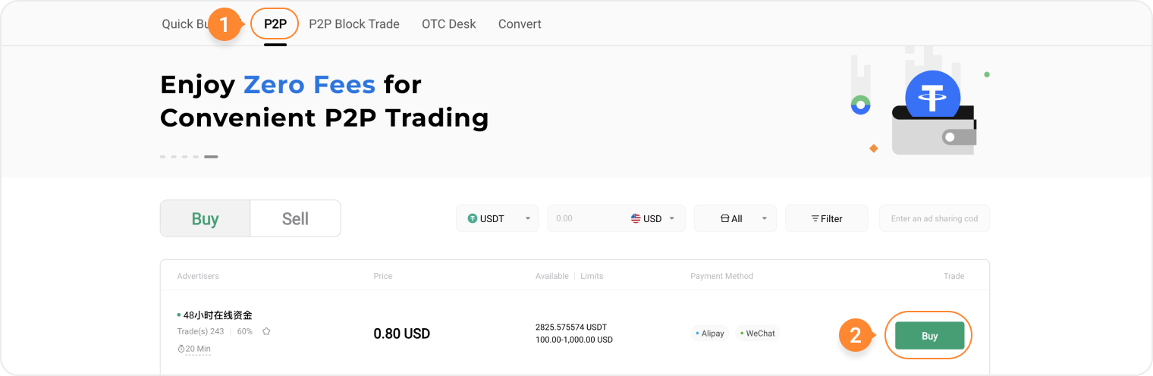Click the US flag currency icon
1153x376 pixels.
[x=636, y=218]
